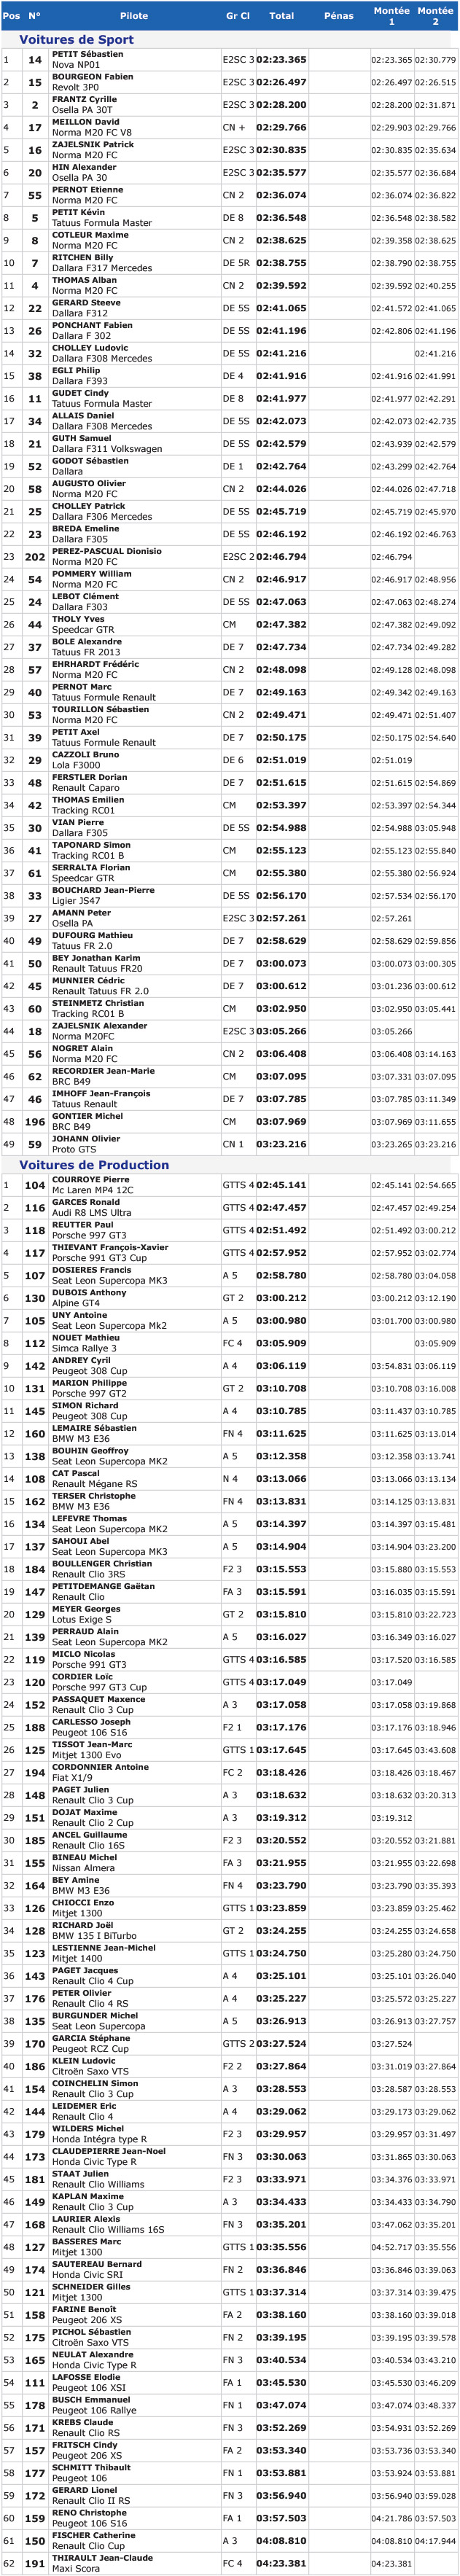Click car name Maxi Scora
This screenshot has height=2576, width=460.
coord(76,2569)
